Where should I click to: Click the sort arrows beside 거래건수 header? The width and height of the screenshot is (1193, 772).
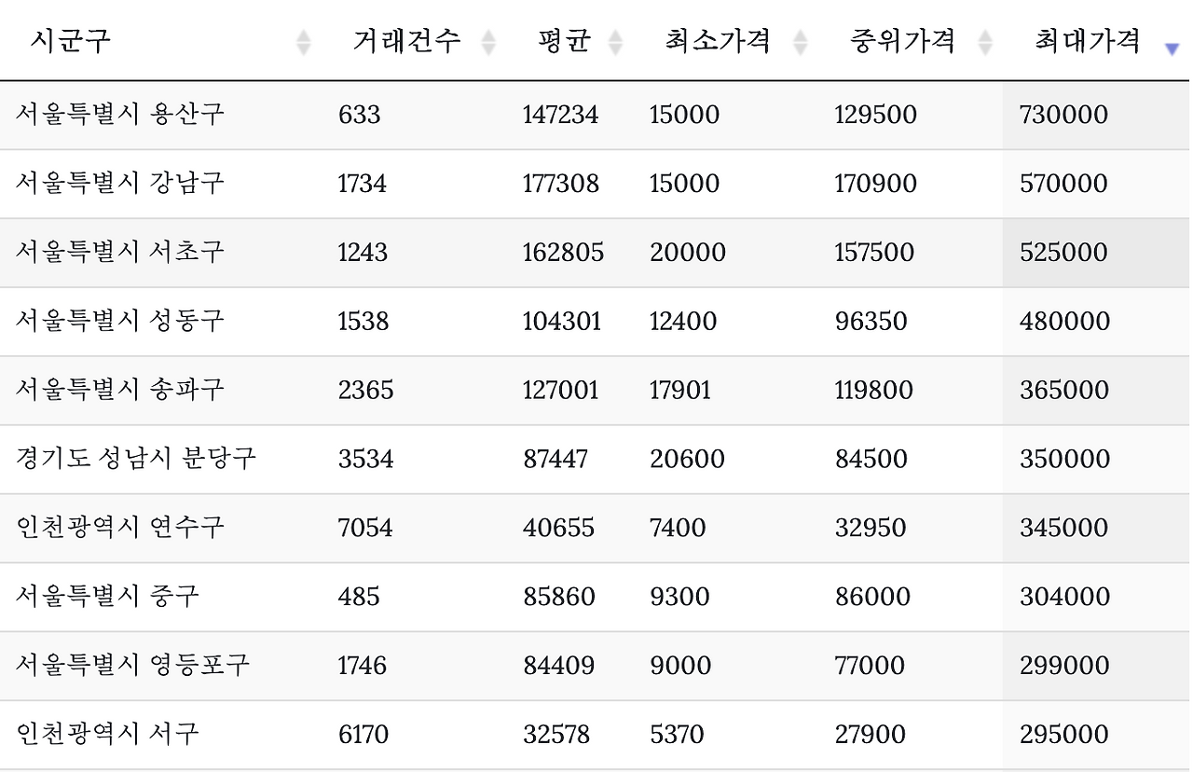point(487,41)
